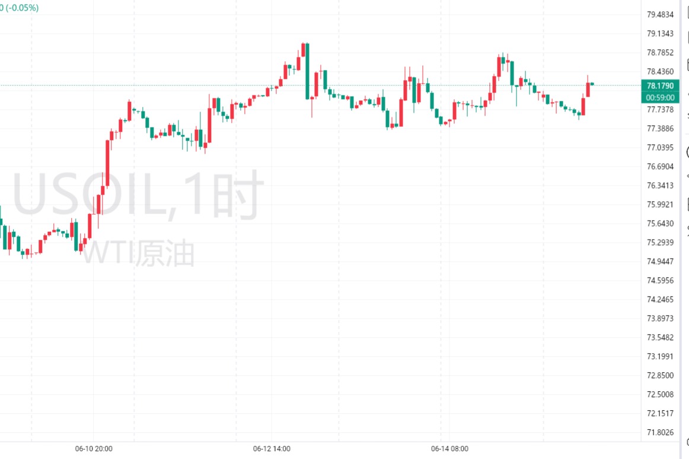
Task: Click the 79.4834 price axis label
Action: pyautogui.click(x=660, y=14)
